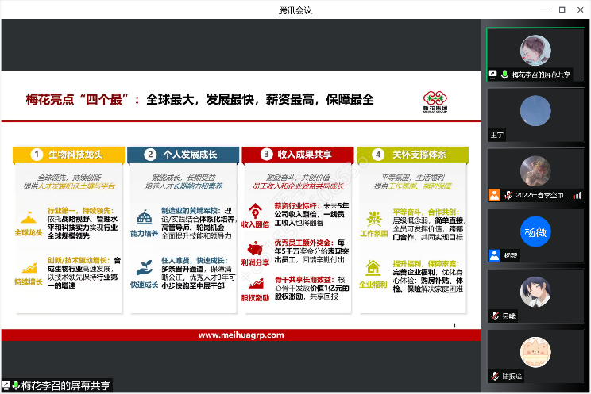Image resolution: width=591 pixels, height=394 pixels.
Task: Click the network signal bars on the host tile
Action: click(x=577, y=195)
